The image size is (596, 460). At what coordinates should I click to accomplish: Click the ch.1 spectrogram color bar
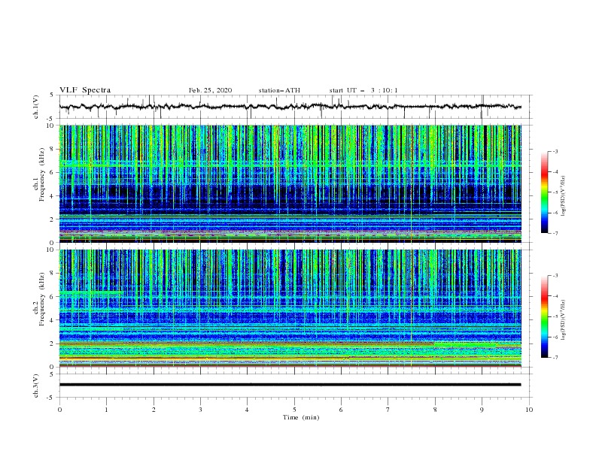pyautogui.click(x=544, y=192)
